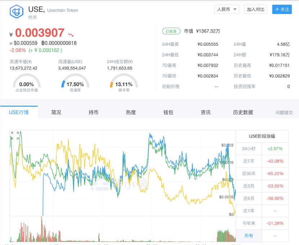The image size is (299, 245).
Task: Click the red downward trend arrow icon
Action: point(71,34)
